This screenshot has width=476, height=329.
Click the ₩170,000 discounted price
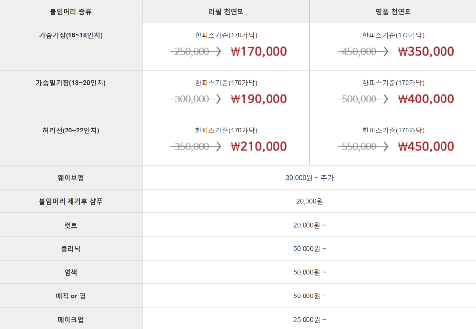pos(259,51)
